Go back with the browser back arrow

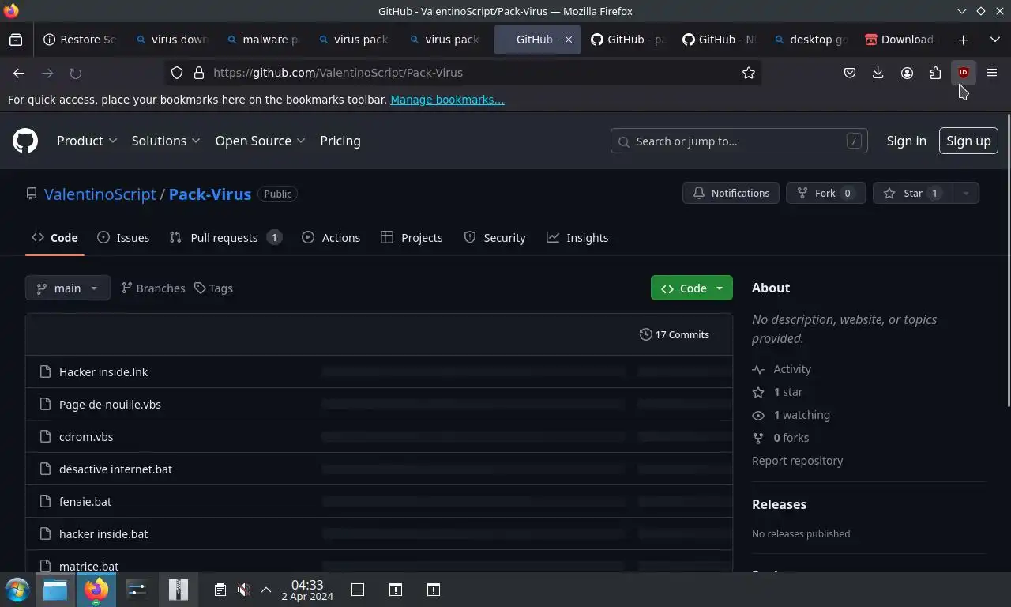pos(19,73)
